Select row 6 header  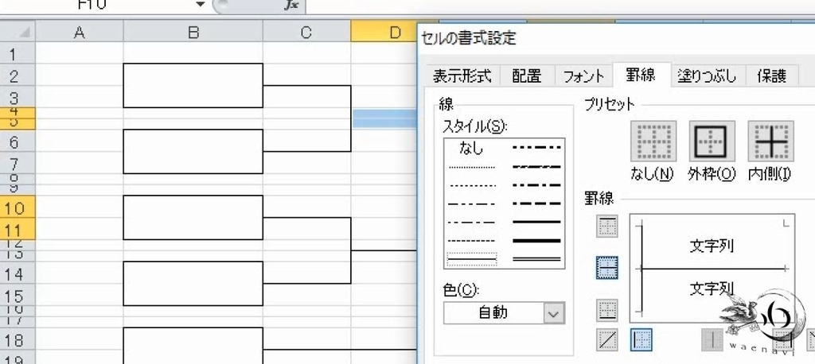click(18, 141)
